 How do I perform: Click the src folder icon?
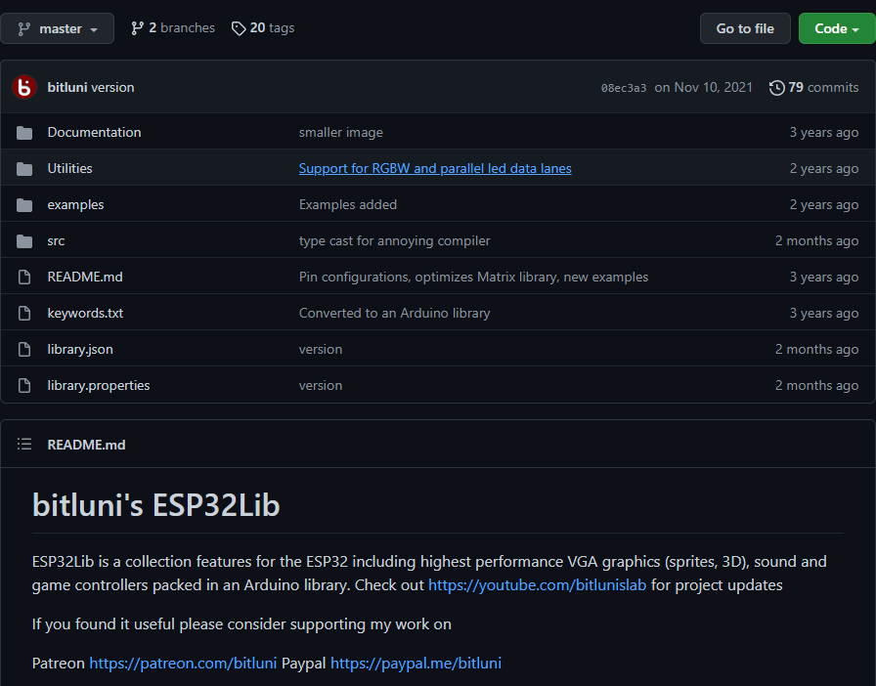point(24,241)
